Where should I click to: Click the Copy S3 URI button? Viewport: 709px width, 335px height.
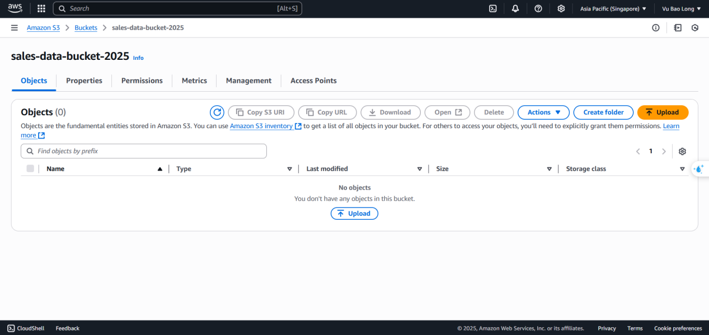261,112
